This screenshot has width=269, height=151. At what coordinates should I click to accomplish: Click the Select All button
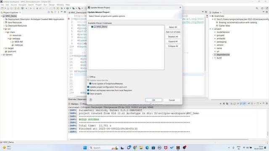(x=173, y=27)
